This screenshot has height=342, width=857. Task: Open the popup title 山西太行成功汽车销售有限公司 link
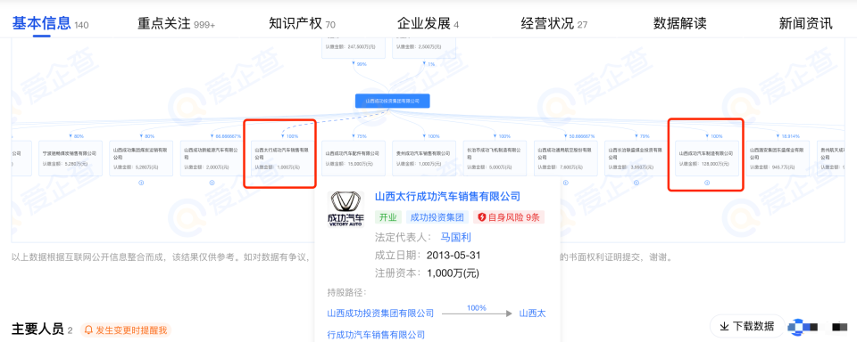(x=447, y=196)
